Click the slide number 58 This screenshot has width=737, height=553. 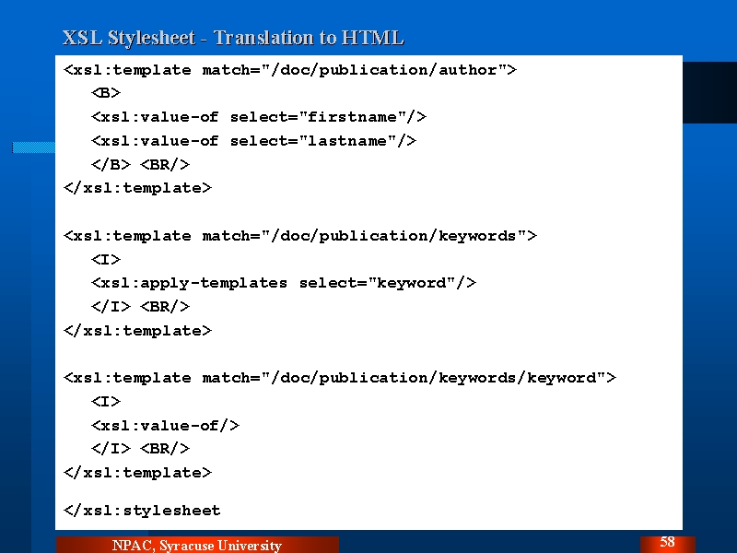tap(667, 542)
